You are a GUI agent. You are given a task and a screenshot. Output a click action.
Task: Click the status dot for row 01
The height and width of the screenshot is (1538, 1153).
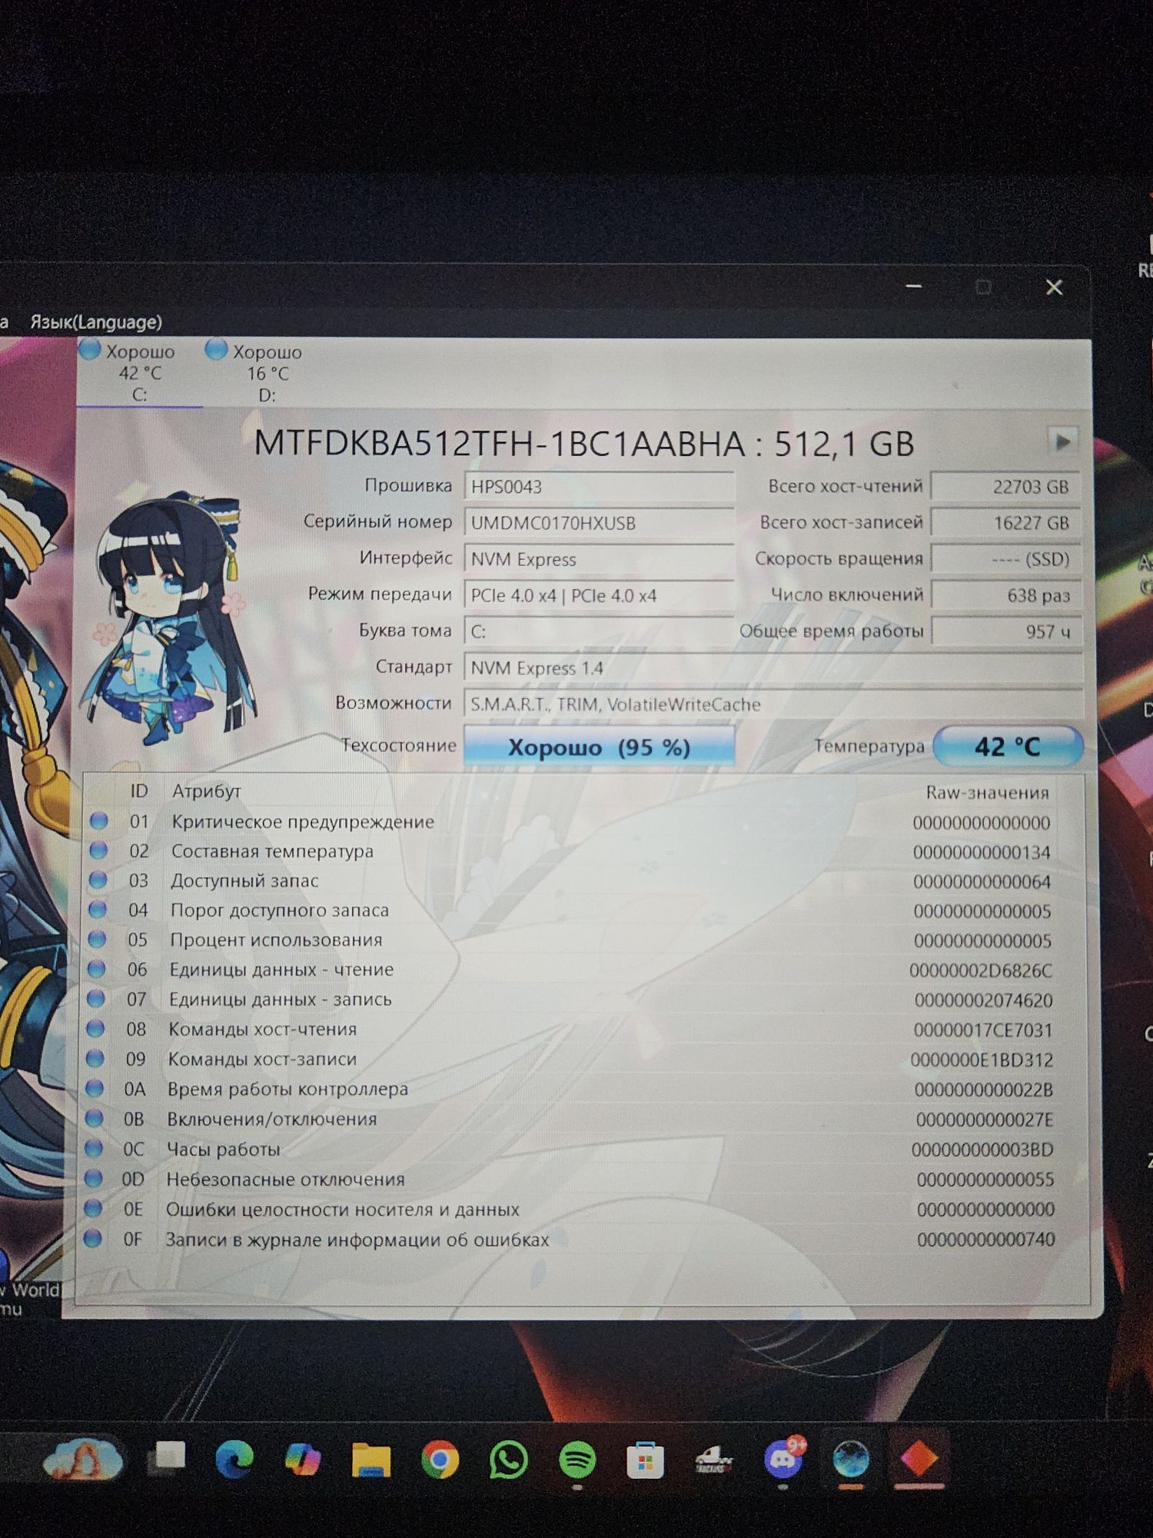pyautogui.click(x=98, y=821)
